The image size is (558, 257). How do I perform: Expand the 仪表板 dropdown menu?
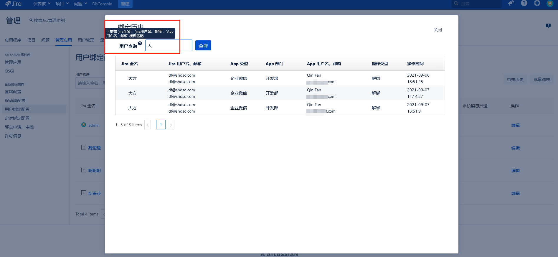pyautogui.click(x=42, y=4)
